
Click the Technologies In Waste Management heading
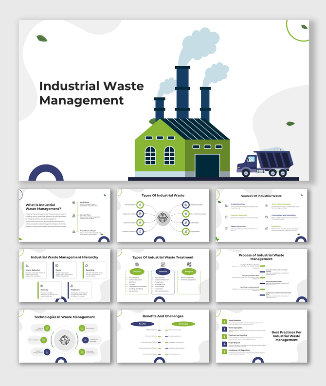tap(64, 317)
